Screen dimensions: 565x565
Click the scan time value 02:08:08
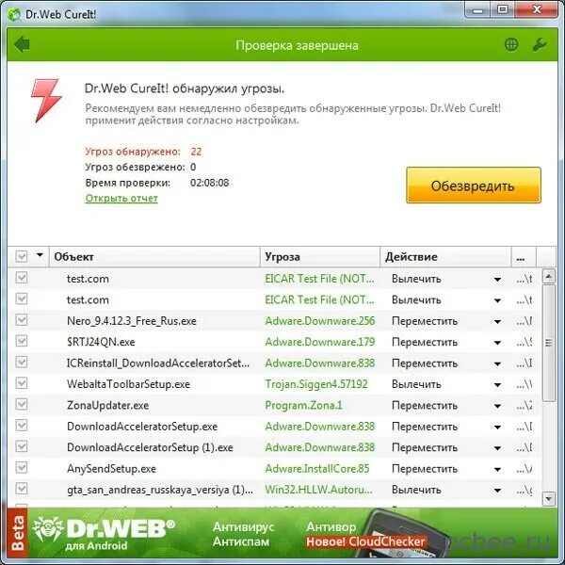coord(209,183)
